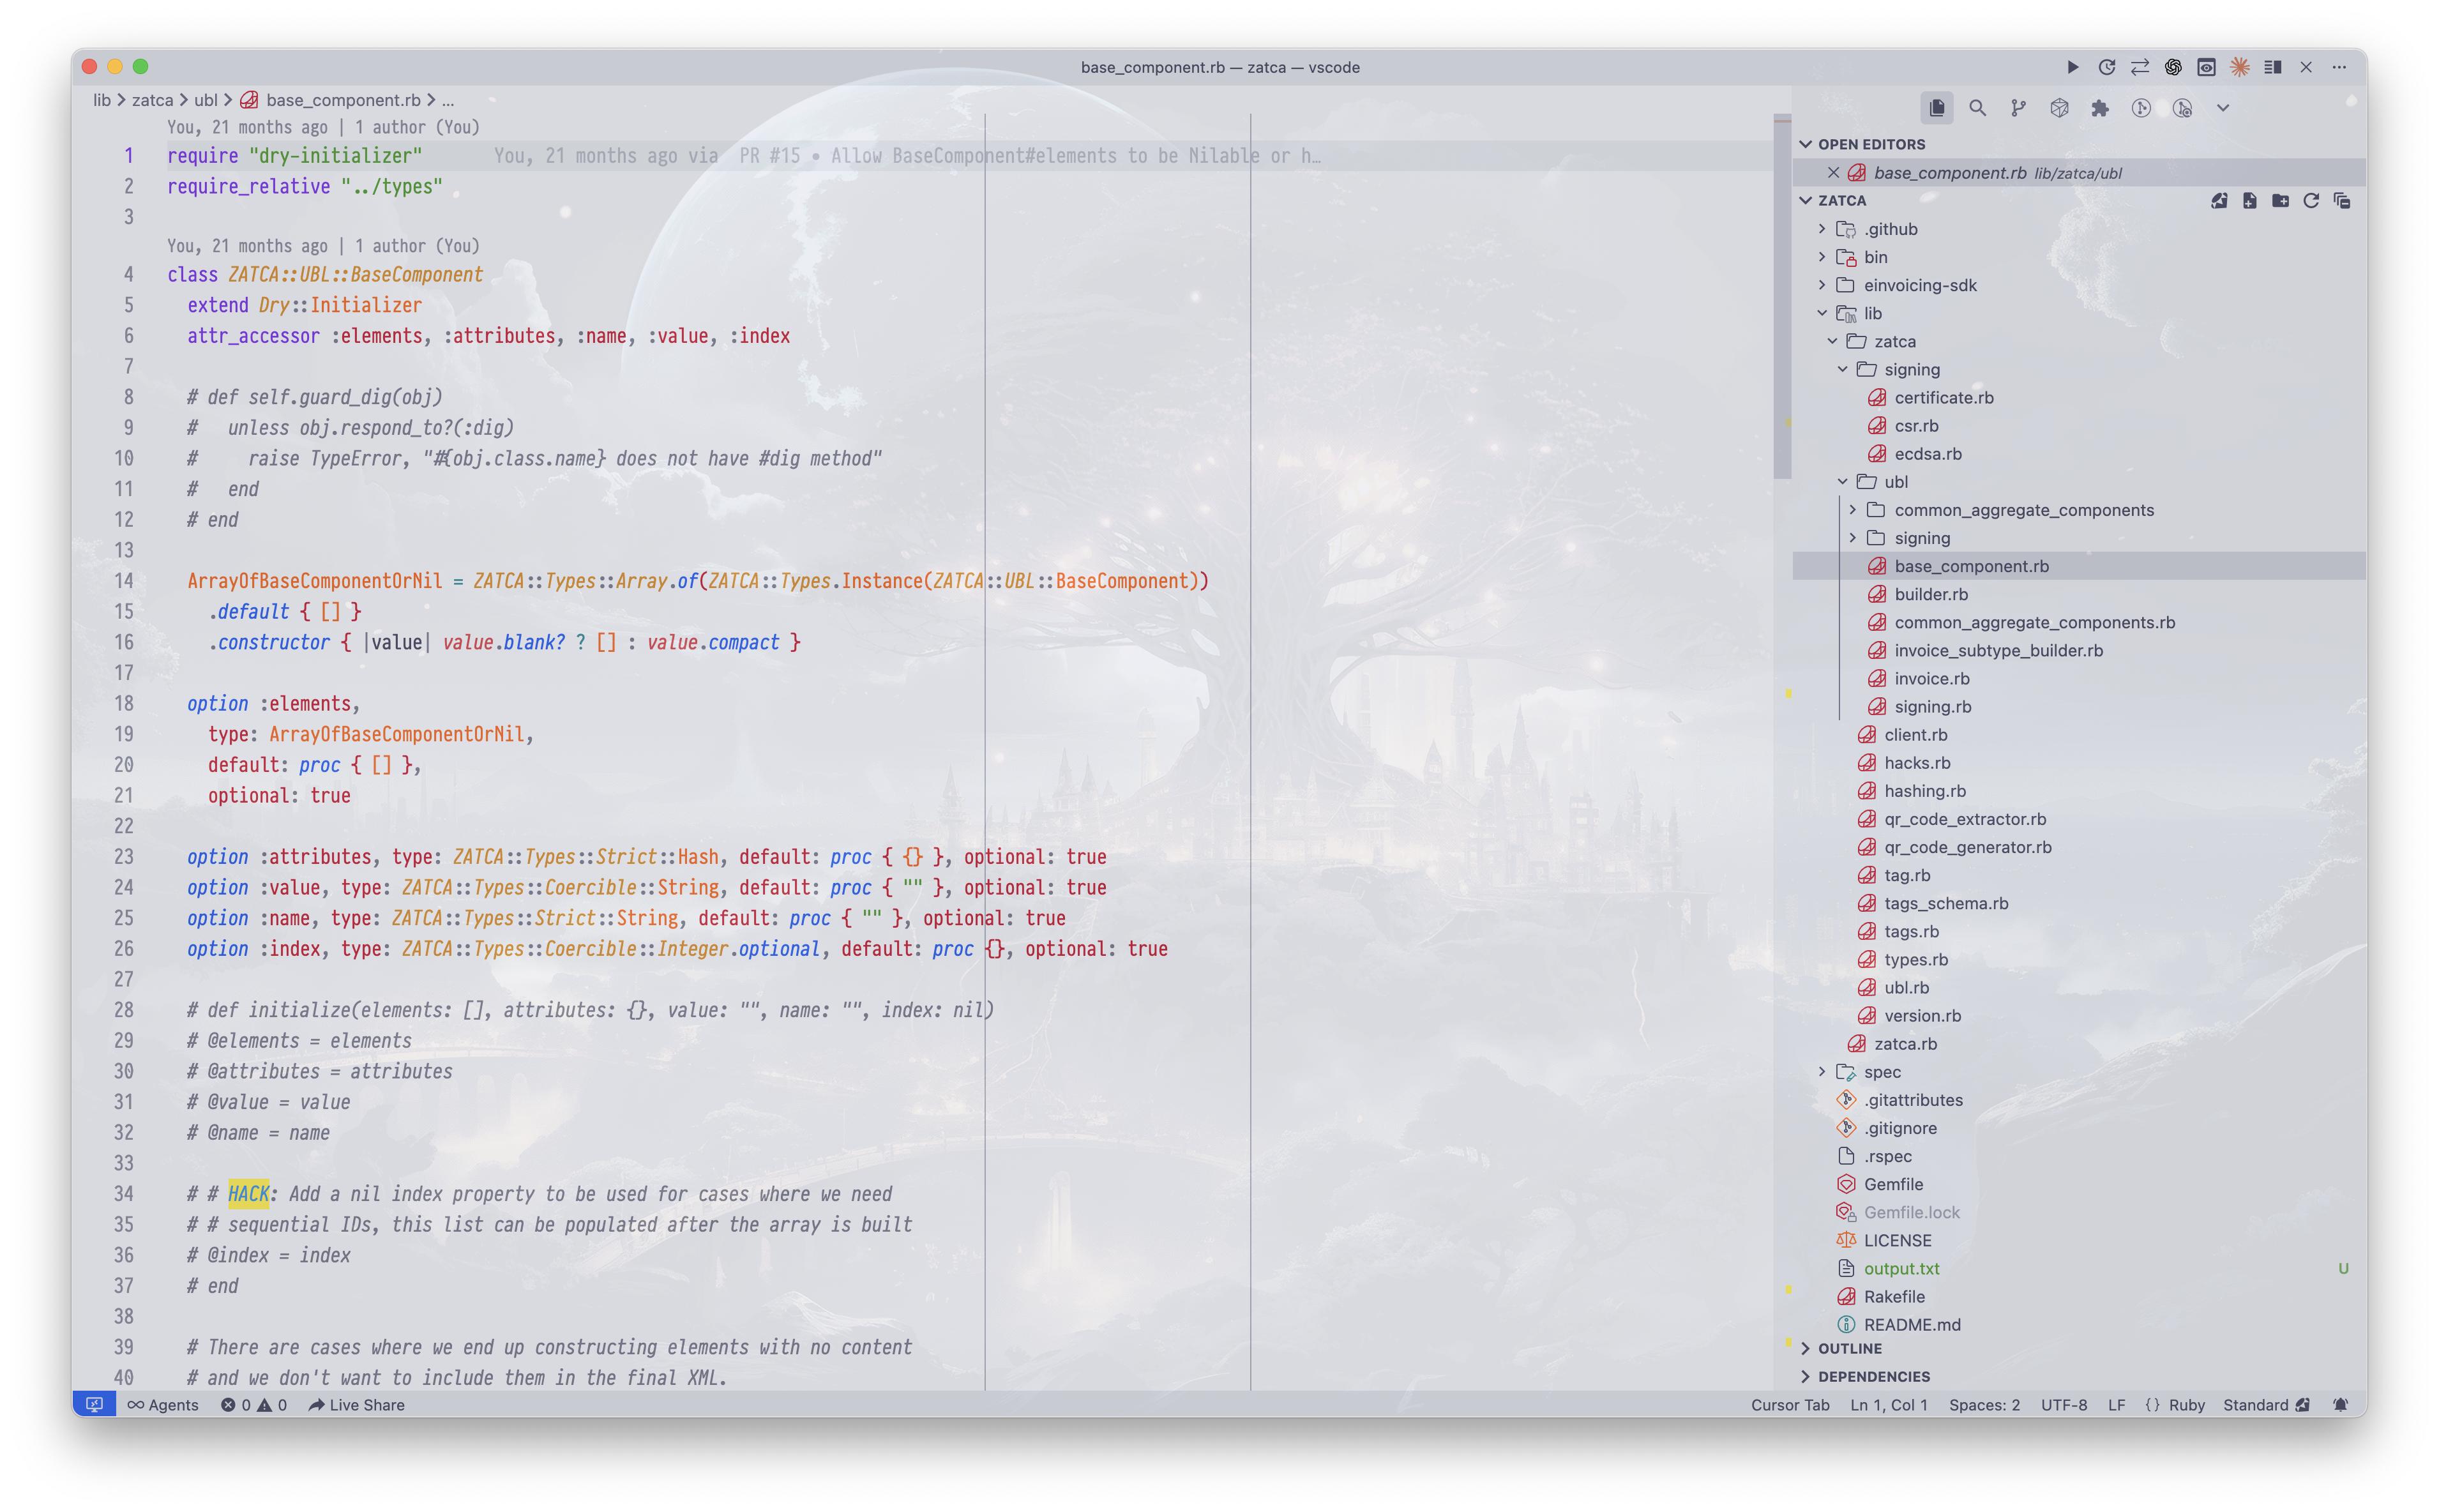Refresh the ZATCA explorer tree
The width and height of the screenshot is (2439, 1512).
tap(2311, 201)
